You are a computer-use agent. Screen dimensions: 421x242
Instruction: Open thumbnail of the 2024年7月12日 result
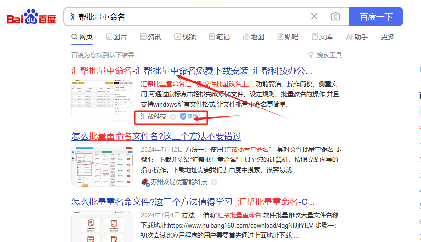[x=102, y=166]
